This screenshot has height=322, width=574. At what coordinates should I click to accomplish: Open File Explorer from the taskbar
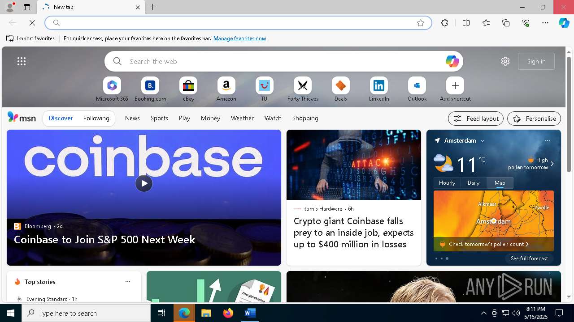[206, 313]
